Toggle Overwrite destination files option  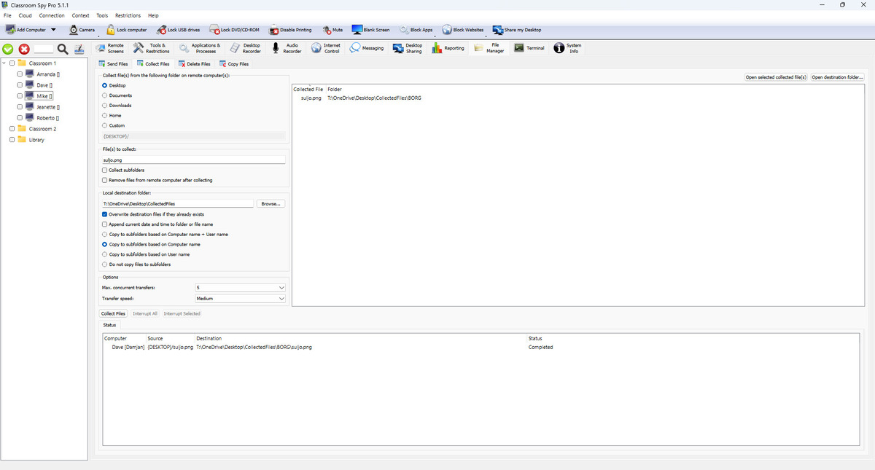tap(105, 214)
